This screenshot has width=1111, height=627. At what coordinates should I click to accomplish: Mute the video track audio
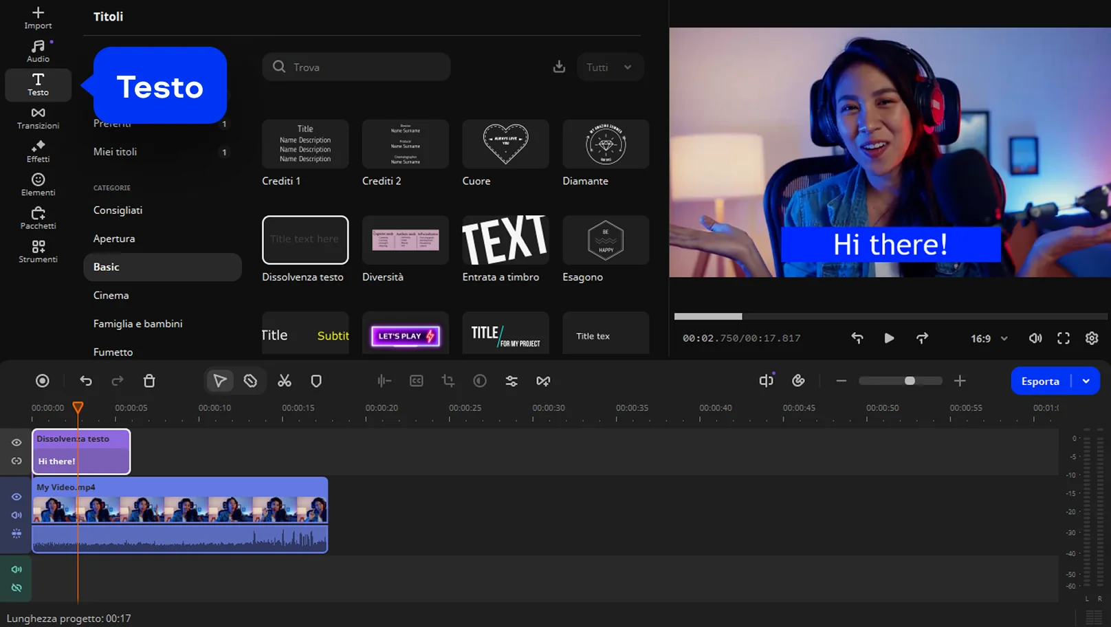tap(16, 515)
